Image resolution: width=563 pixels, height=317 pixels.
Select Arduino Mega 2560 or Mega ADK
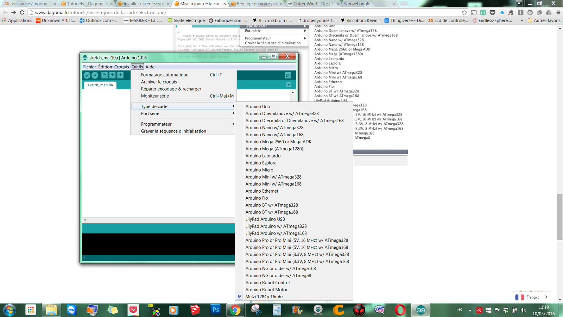294,142
